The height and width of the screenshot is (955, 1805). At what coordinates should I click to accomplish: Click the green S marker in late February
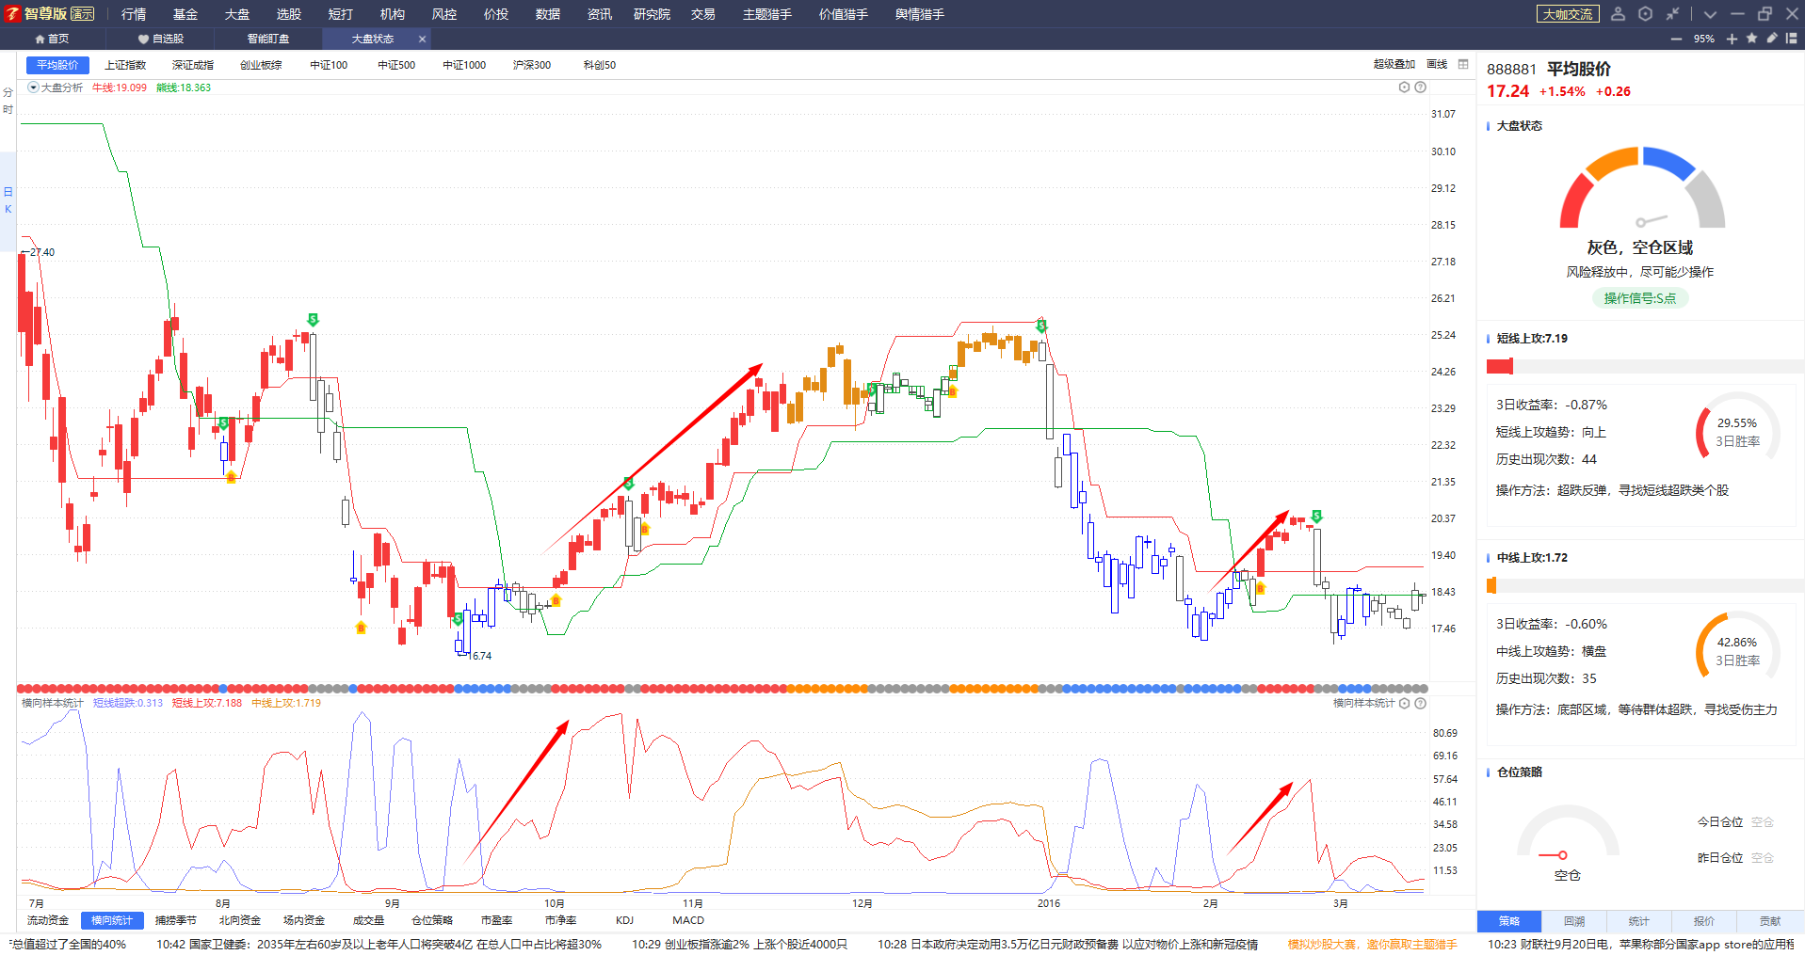click(x=1316, y=516)
